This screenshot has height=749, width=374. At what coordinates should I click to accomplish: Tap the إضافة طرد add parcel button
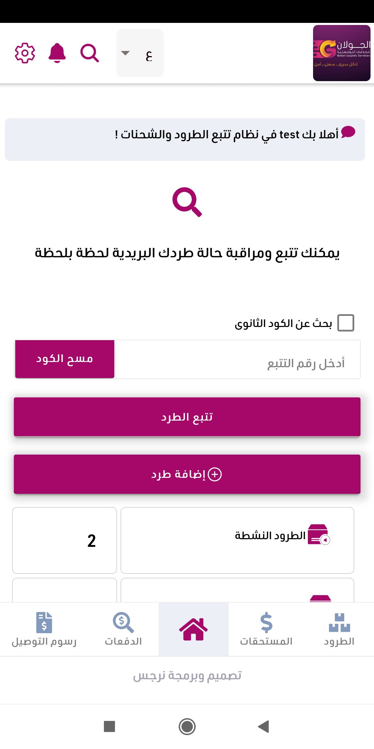[187, 474]
